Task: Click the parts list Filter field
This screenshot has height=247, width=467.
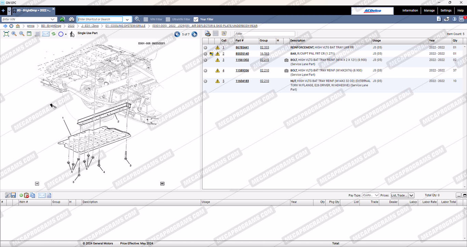Action: [x=264, y=34]
